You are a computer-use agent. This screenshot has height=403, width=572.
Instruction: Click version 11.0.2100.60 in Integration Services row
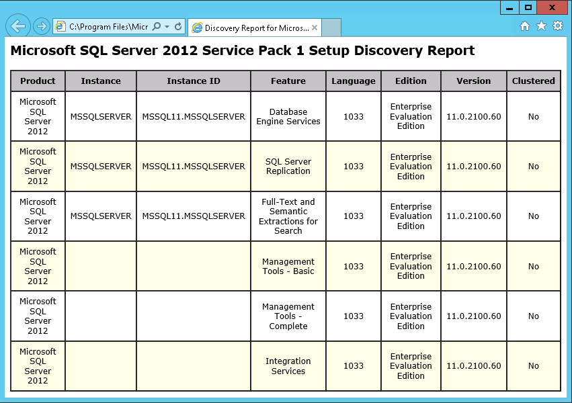(474, 366)
